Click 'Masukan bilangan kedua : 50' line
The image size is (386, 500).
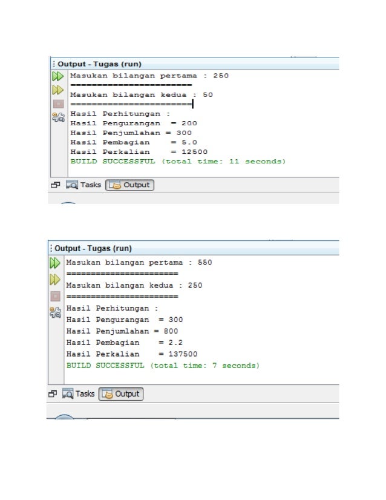pyautogui.click(x=142, y=94)
